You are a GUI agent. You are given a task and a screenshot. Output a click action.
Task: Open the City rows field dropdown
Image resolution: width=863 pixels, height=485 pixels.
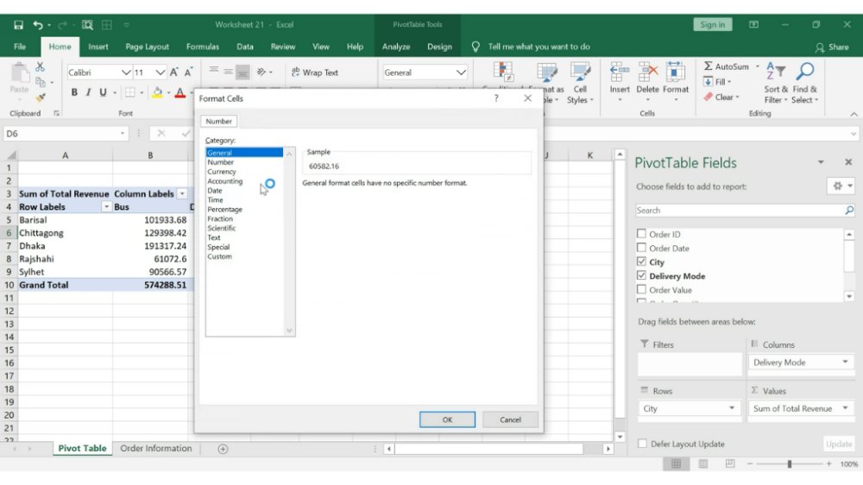coord(732,408)
